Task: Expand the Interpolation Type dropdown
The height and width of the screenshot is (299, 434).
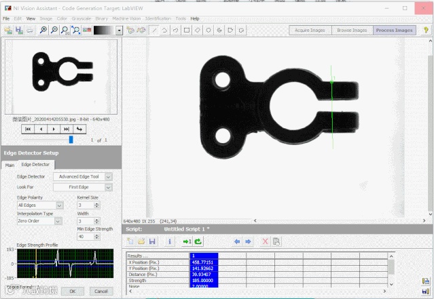Action: coord(58,221)
